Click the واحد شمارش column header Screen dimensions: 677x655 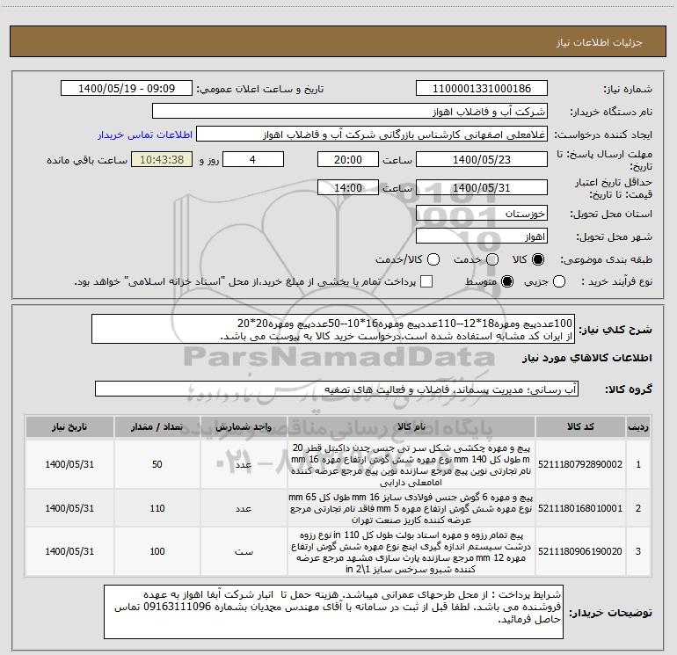pyautogui.click(x=244, y=426)
